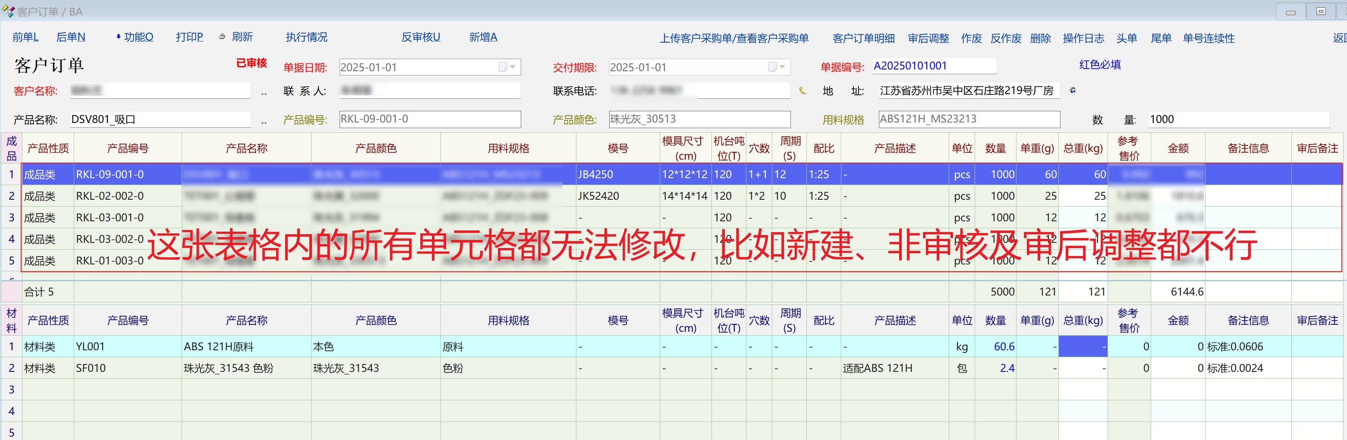
Task: Open 审后调整 from the toolbar
Action: pyautogui.click(x=928, y=38)
